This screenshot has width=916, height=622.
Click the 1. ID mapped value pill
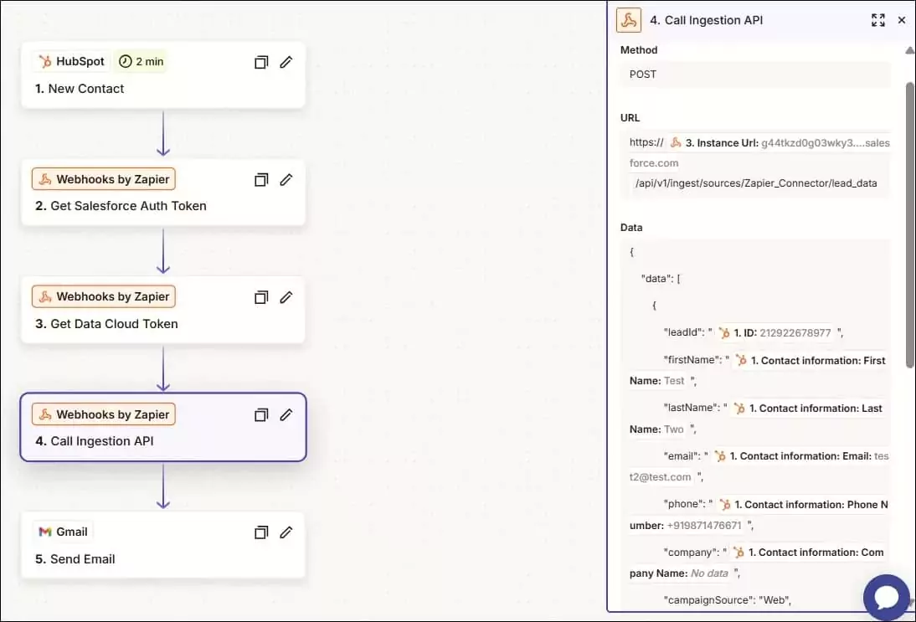(774, 332)
